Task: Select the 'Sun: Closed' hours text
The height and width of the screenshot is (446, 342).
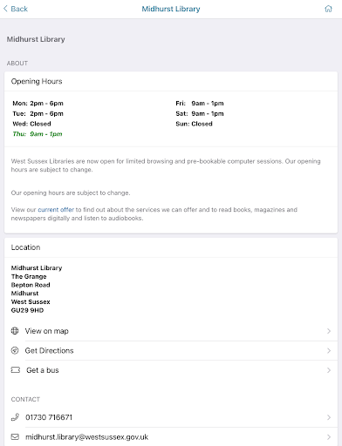Action: pos(194,124)
